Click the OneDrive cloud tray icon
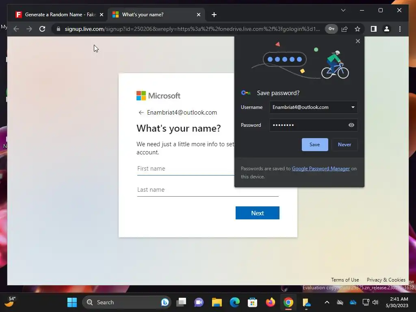The width and height of the screenshot is (416, 312). coord(353,302)
